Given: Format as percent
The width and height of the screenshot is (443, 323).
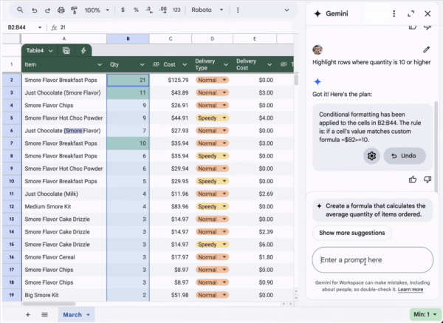Looking at the screenshot, I should 136,10.
